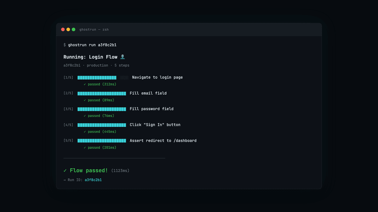This screenshot has height=212, width=378.
Task: Click the production environment label
Action: (98, 65)
